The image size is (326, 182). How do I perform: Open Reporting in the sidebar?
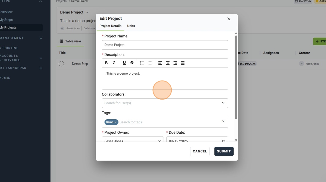pyautogui.click(x=9, y=48)
